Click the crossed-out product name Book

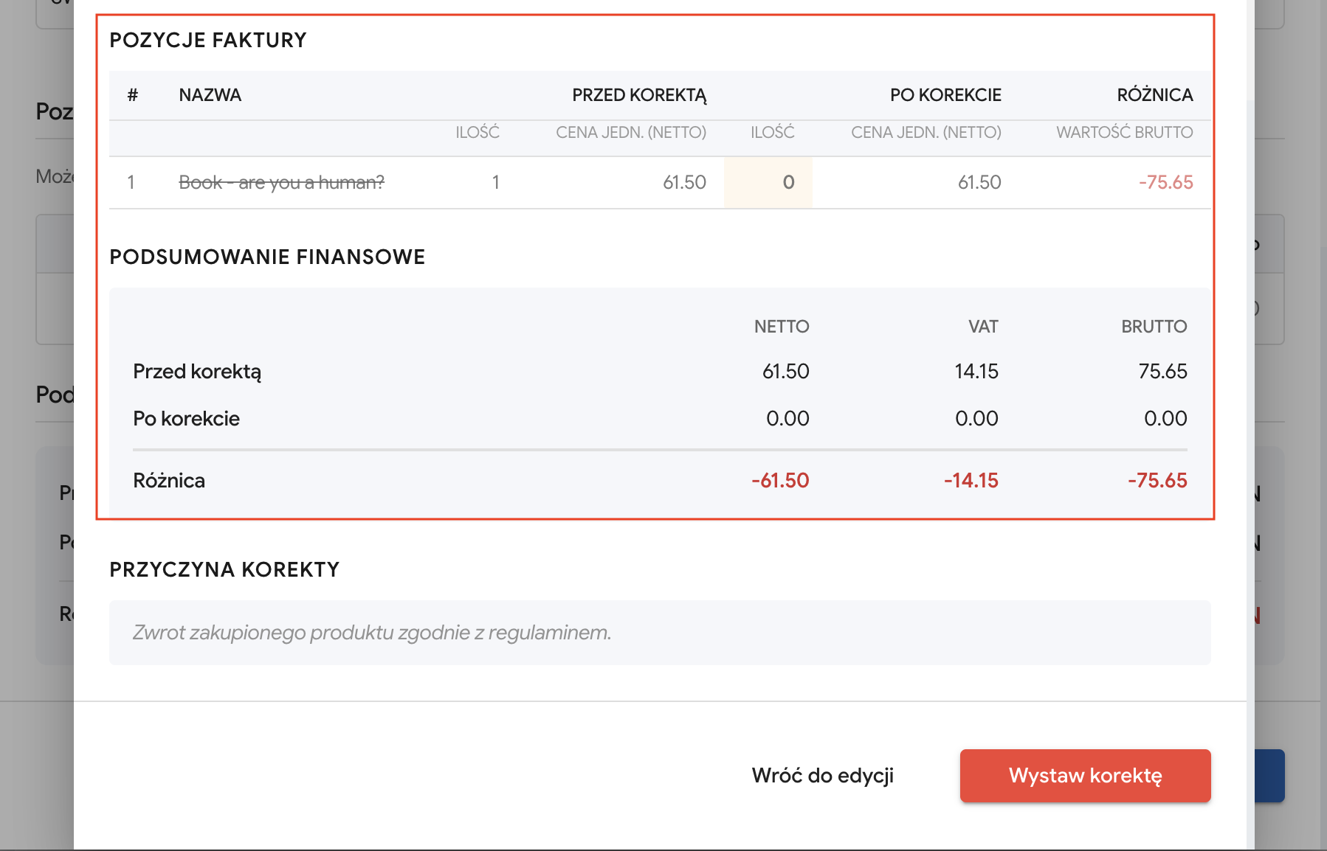coord(281,182)
